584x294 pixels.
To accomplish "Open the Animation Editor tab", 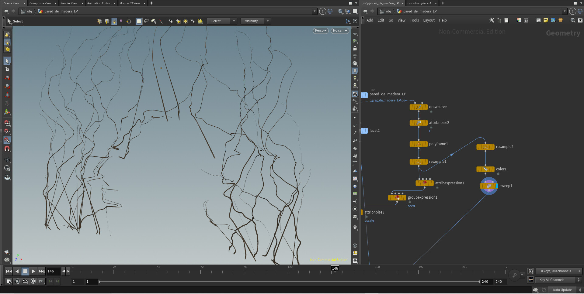I will pyautogui.click(x=99, y=3).
